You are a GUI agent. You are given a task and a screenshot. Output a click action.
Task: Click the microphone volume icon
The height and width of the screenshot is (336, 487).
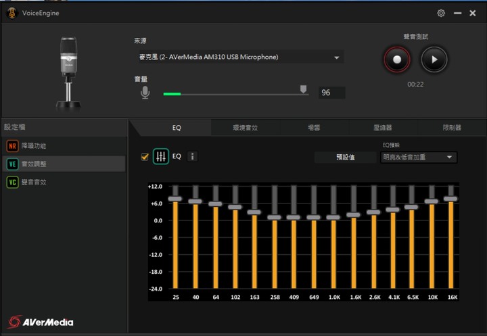tap(145, 92)
